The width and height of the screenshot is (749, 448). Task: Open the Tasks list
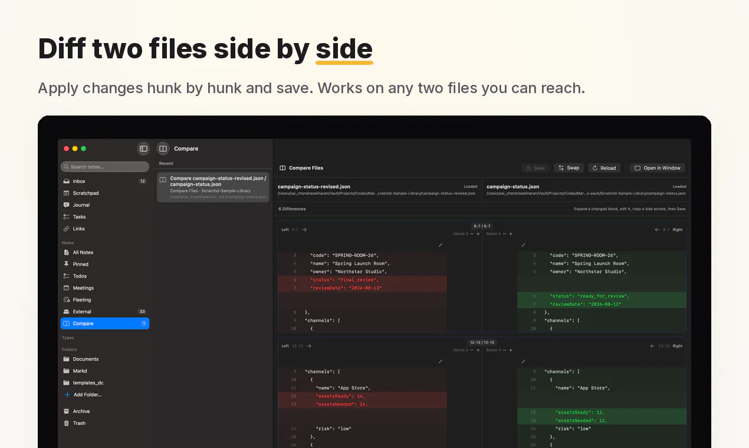point(105,216)
